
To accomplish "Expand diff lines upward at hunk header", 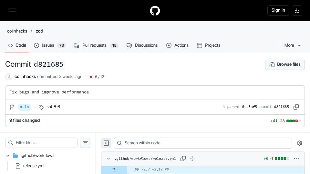I will coord(114,169).
